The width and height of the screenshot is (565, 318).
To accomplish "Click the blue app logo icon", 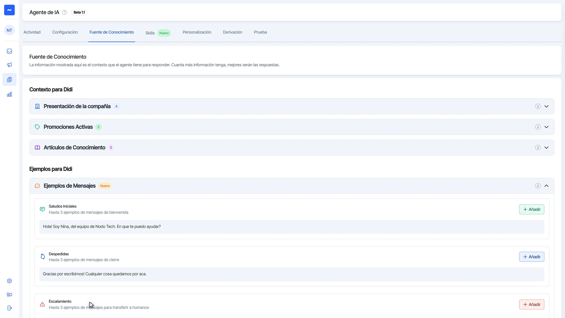I will click(x=9, y=10).
